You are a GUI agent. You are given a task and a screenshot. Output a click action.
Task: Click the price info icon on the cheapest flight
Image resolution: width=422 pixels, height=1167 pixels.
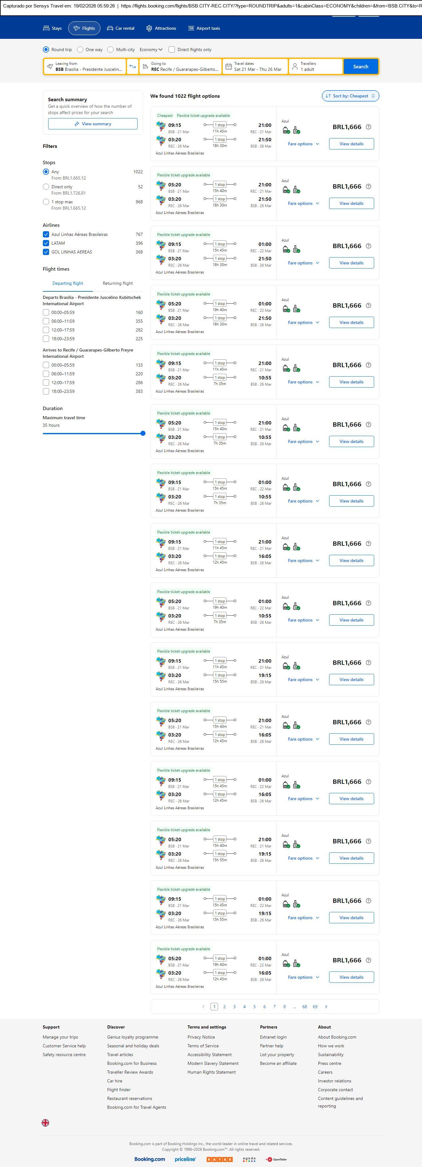pos(368,127)
